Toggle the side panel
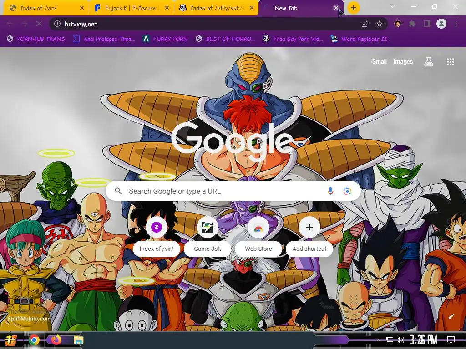 427,24
